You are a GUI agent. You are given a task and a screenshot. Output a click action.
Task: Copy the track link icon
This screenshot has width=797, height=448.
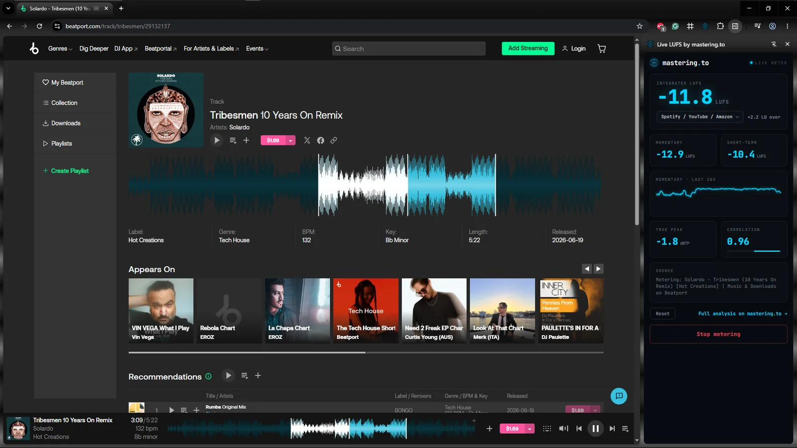coord(334,140)
